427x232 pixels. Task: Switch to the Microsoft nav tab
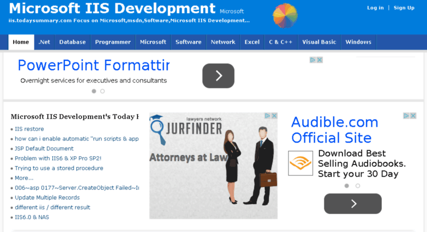(153, 42)
